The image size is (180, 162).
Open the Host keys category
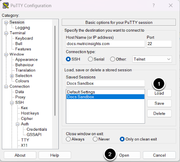pyautogui.click(x=30, y=113)
